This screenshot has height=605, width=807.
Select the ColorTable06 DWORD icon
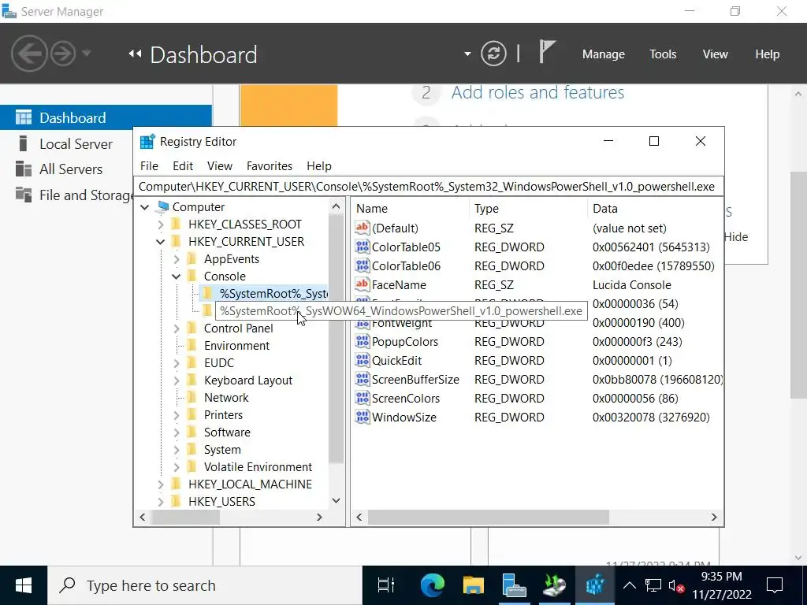363,266
